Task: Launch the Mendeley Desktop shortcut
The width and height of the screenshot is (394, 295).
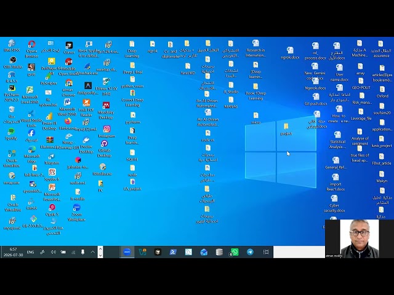Action: pyautogui.click(x=106, y=111)
